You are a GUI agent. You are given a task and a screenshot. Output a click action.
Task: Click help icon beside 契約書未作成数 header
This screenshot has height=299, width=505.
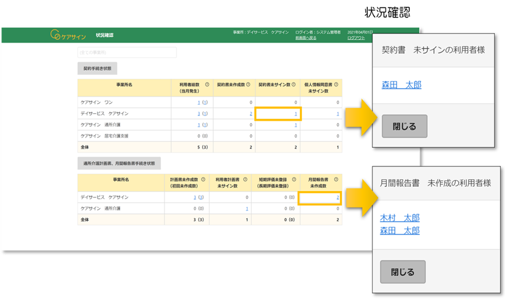pyautogui.click(x=248, y=85)
